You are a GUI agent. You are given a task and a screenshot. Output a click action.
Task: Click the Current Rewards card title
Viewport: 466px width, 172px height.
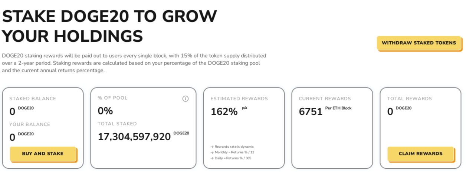tap(325, 99)
